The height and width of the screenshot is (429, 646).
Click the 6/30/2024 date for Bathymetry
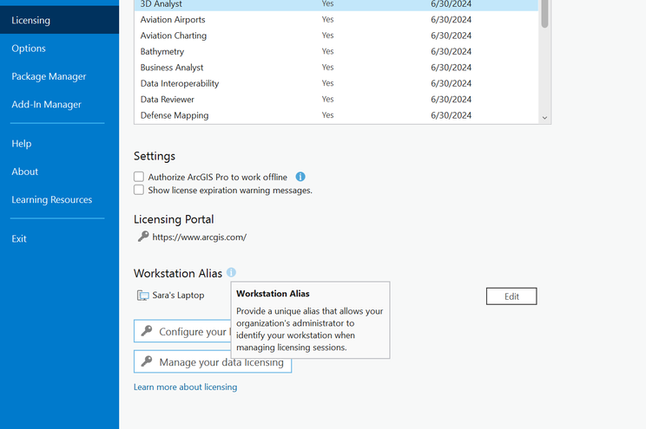pyautogui.click(x=452, y=51)
